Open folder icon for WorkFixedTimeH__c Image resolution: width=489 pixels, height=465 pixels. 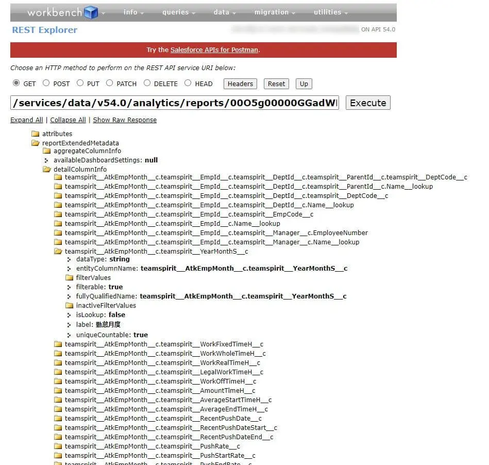[58, 344]
